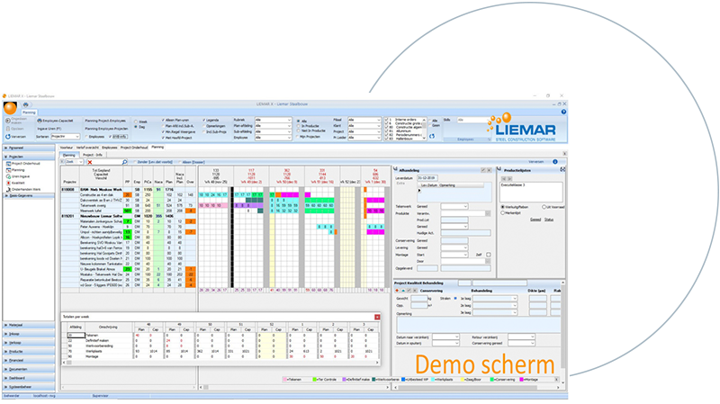Open the Rubriek dropdown
This screenshot has width=720, height=404.
274,120
